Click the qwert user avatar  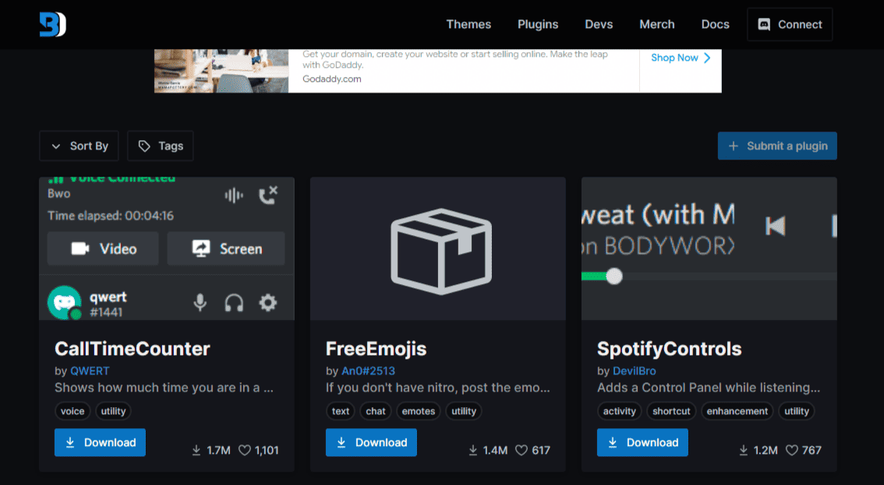pos(64,303)
